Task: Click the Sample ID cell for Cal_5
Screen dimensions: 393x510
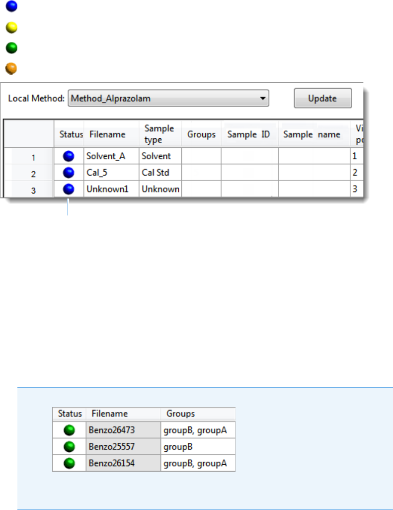Action: [x=250, y=172]
